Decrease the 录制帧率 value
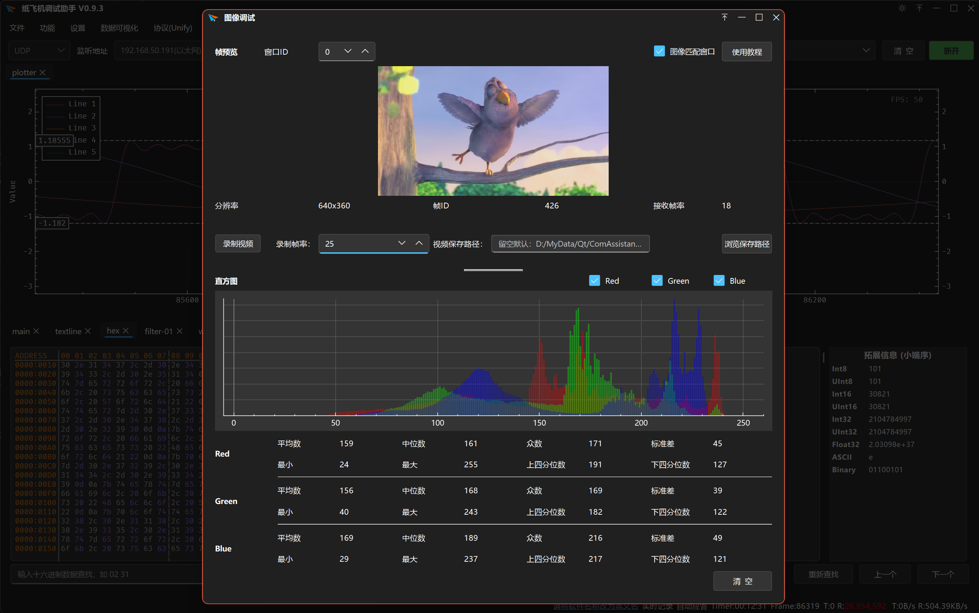This screenshot has width=979, height=613. [x=401, y=243]
